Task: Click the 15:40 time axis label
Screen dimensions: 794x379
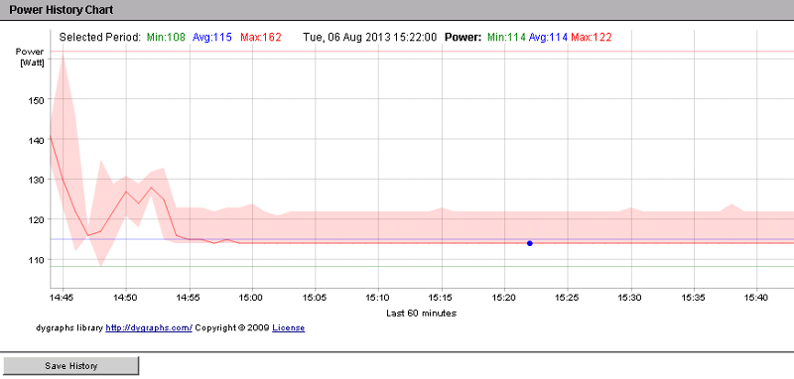Action: click(757, 299)
